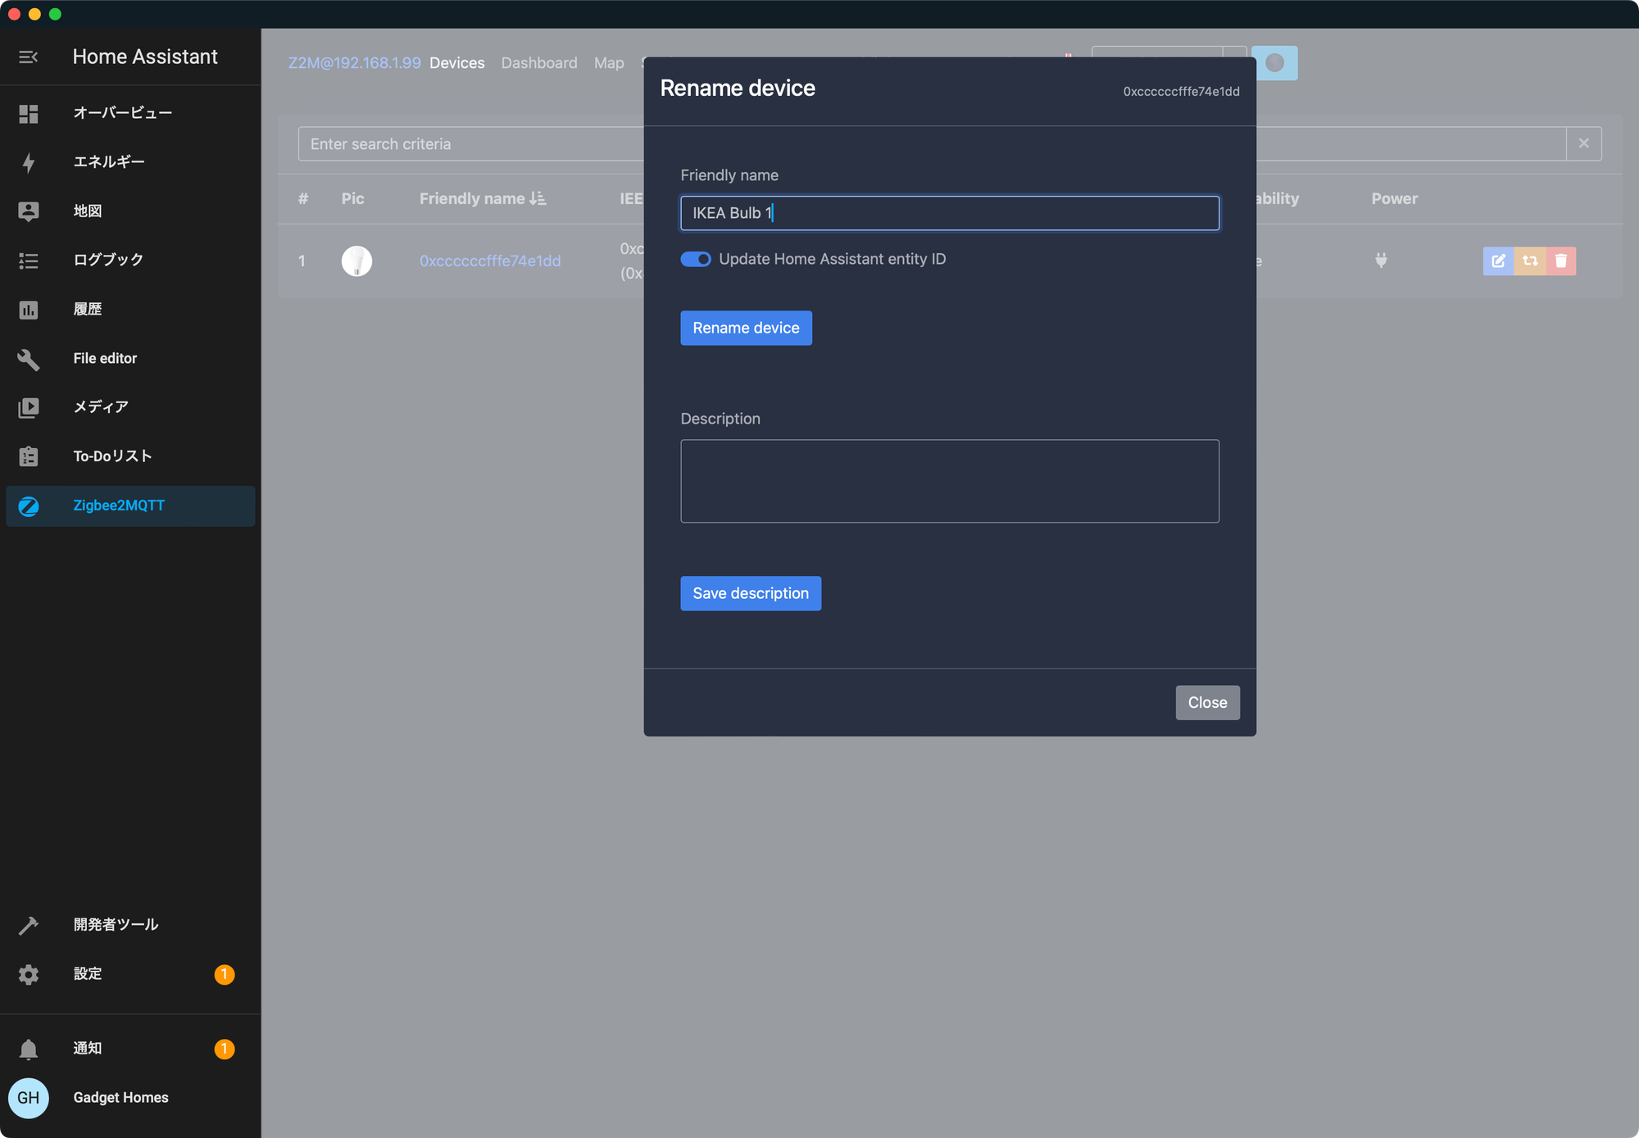The height and width of the screenshot is (1138, 1639).
Task: Toggle Update Home Assistant entity ID switch
Action: 694,259
